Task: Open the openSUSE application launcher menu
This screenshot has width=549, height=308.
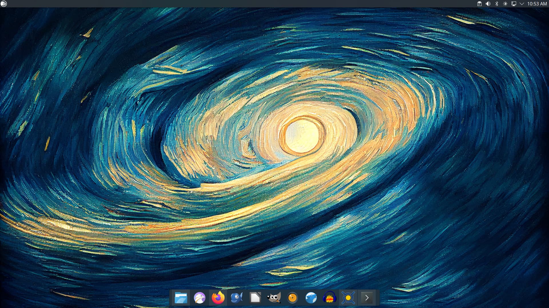Action: click(4, 4)
